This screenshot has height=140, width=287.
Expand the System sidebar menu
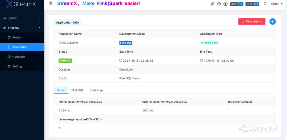(x=22, y=18)
